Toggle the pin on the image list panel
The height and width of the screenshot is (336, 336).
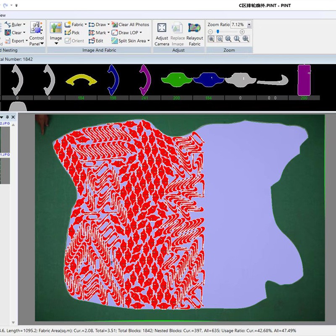coord(8,117)
